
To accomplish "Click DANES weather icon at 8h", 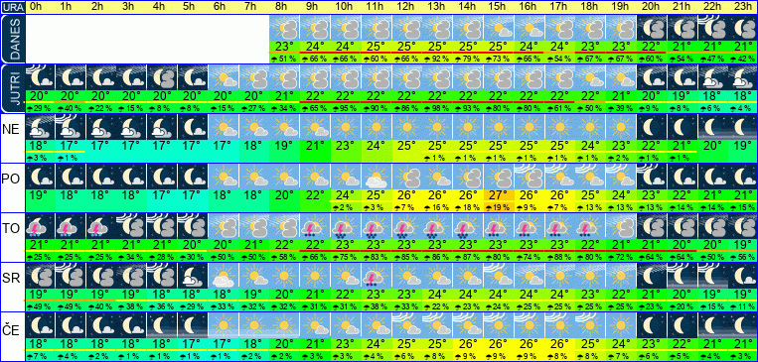I will click(284, 28).
